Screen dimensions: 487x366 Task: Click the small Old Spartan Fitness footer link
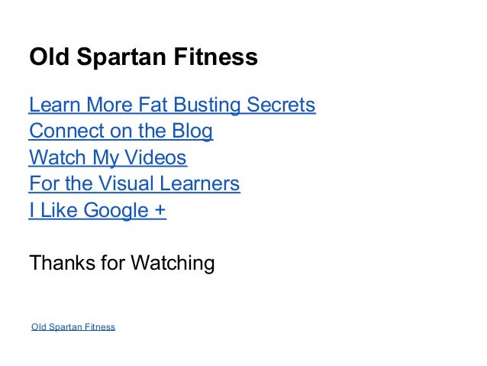coord(73,327)
